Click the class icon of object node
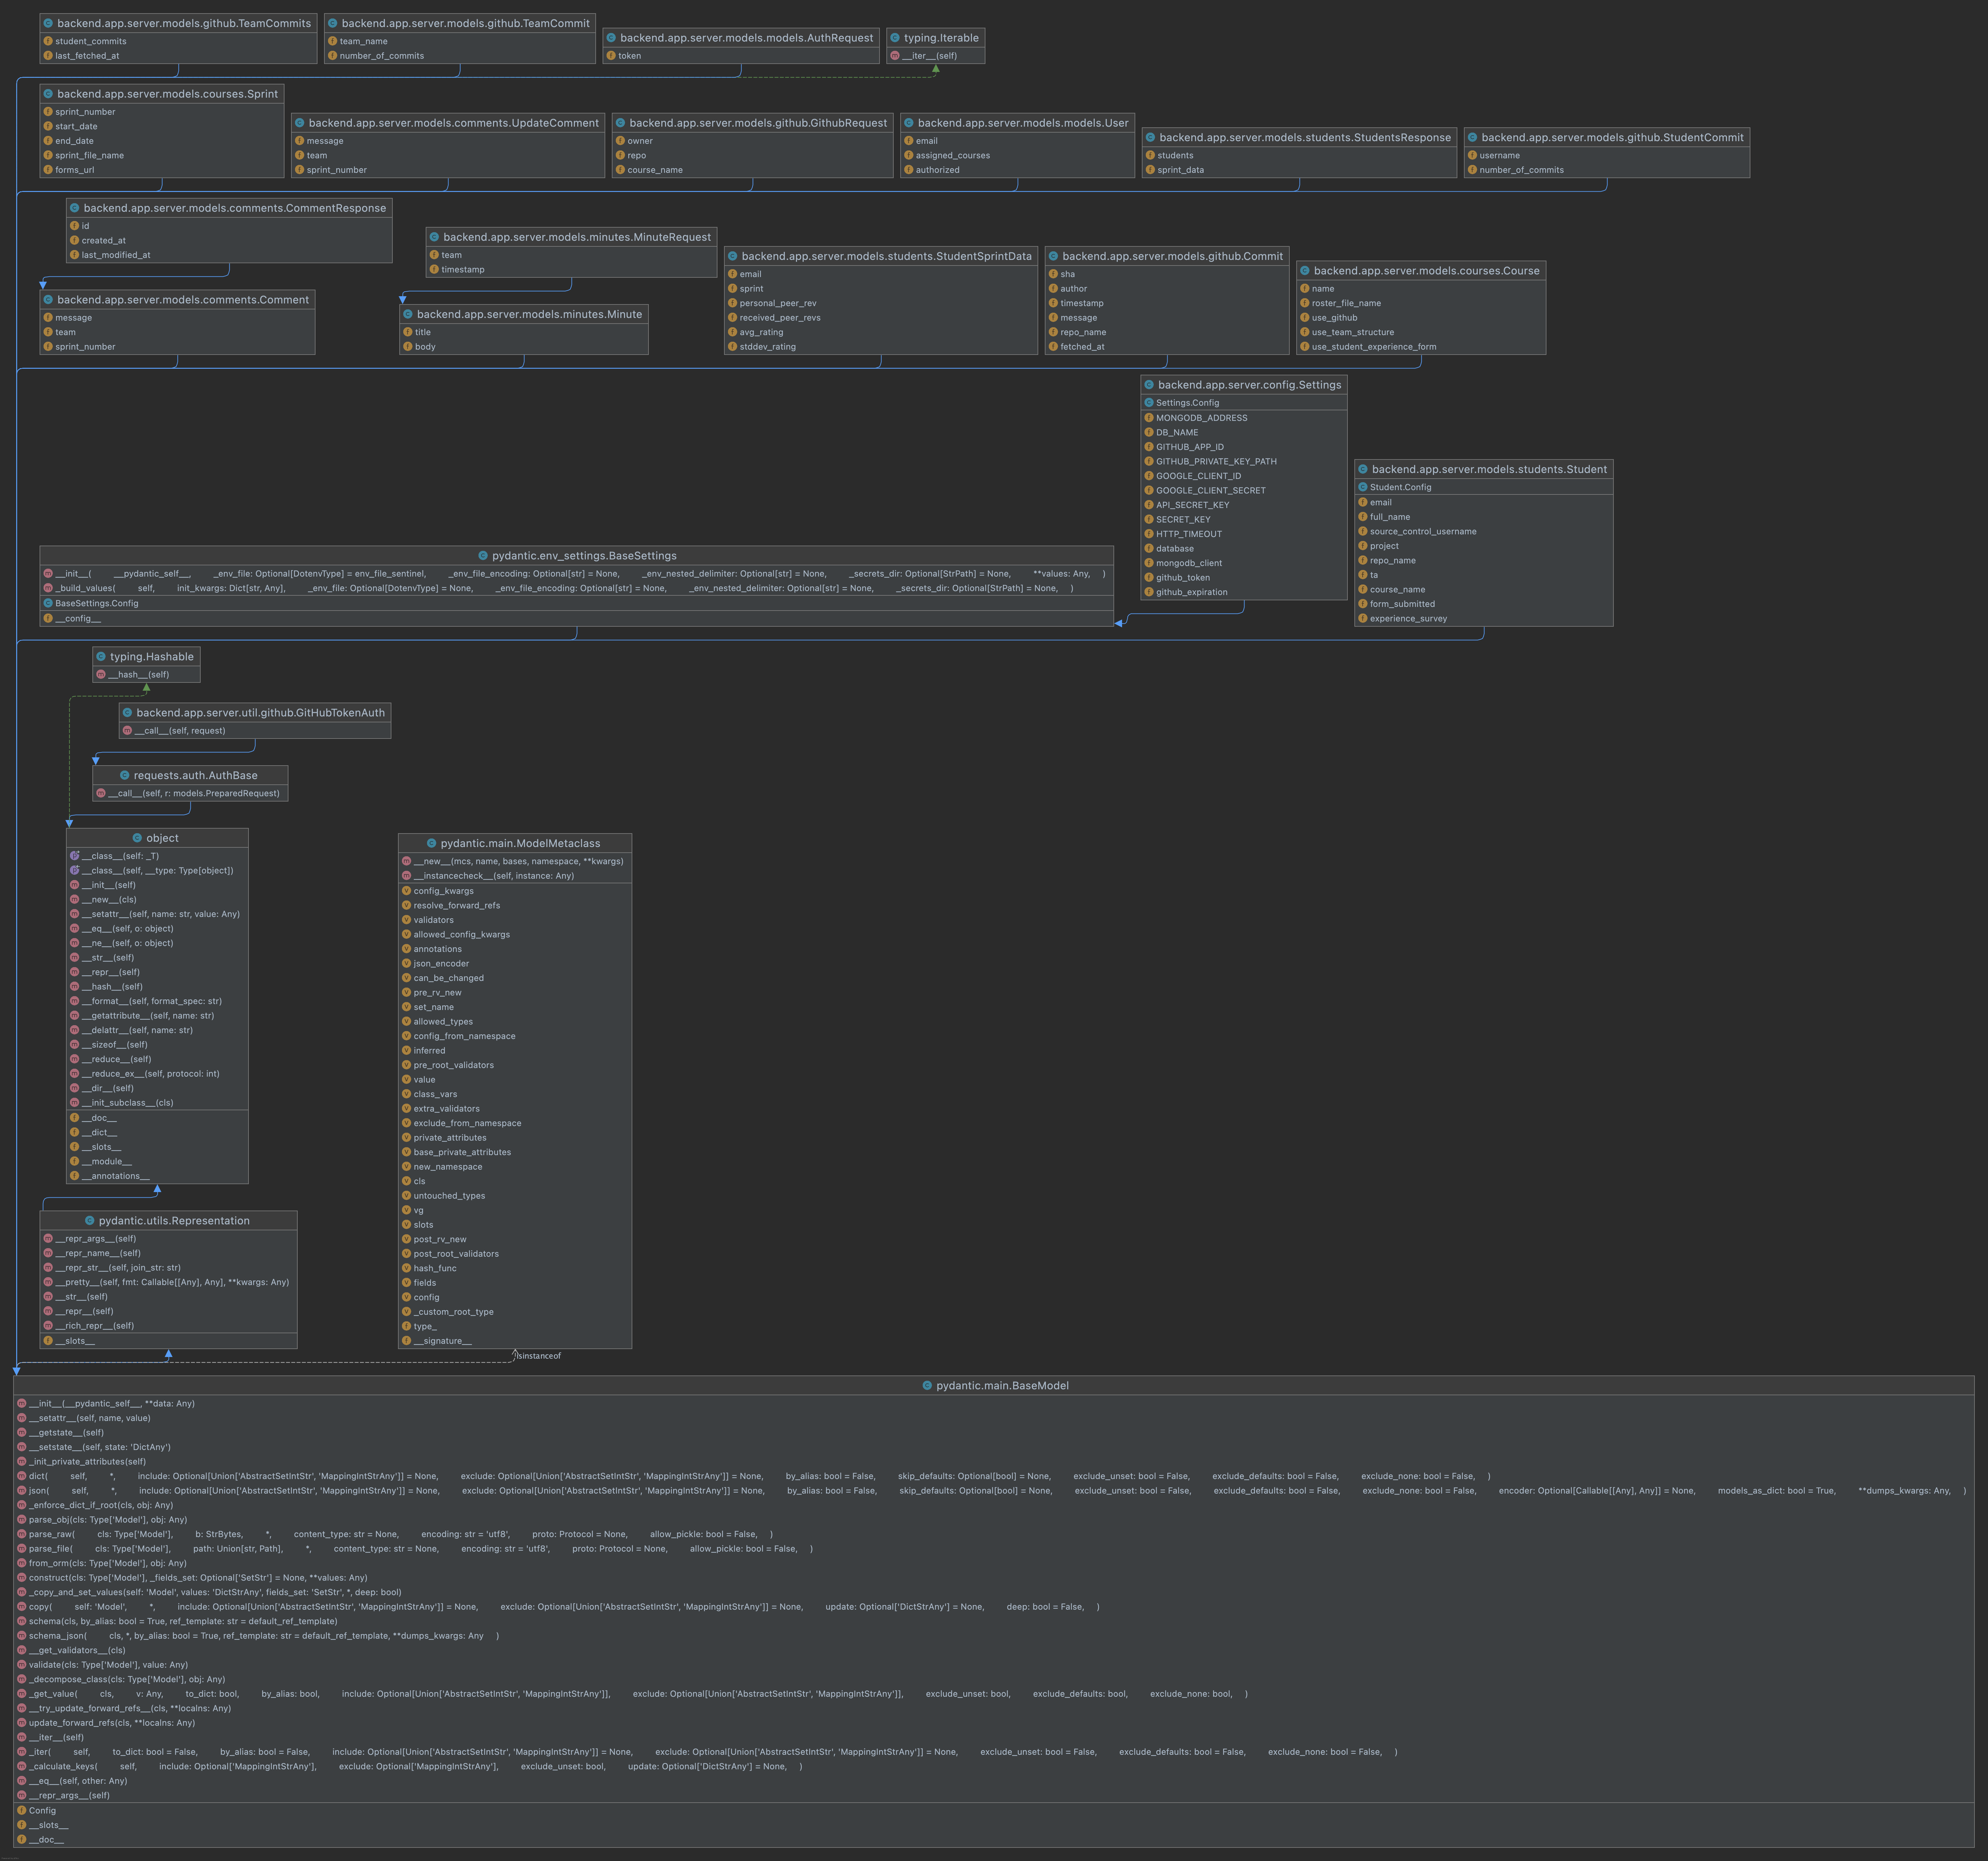The width and height of the screenshot is (1988, 1861). 137,838
